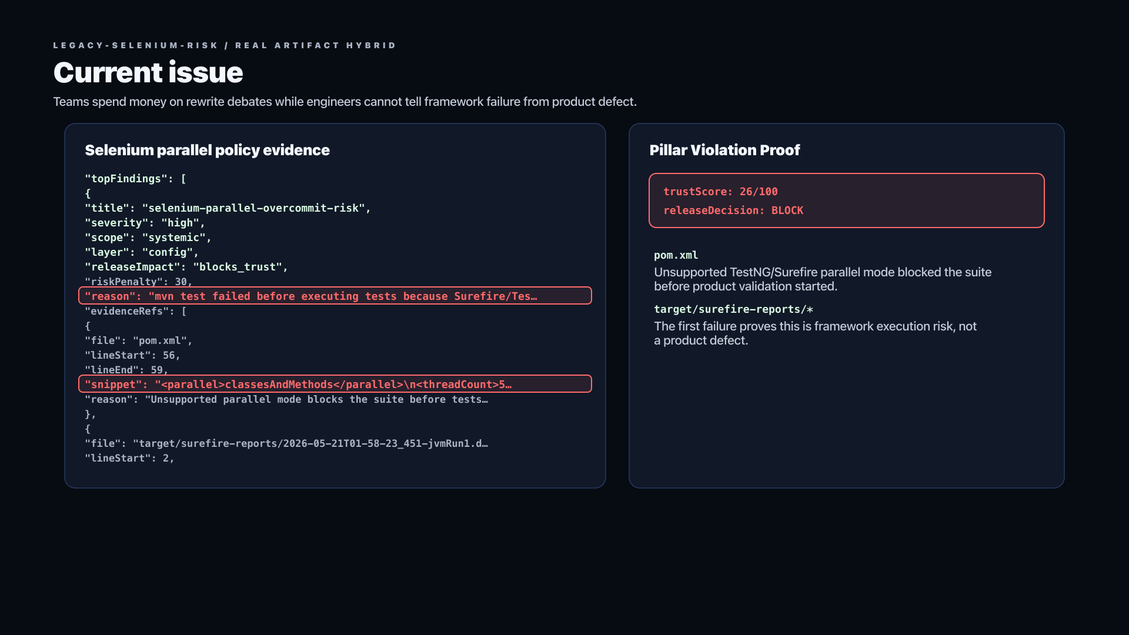
Task: Click the "topFindings": [ line
Action: click(136, 179)
